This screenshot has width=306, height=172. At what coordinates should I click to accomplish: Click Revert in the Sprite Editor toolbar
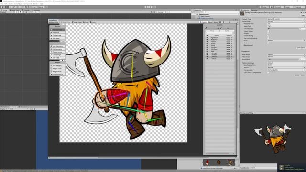coord(210,22)
